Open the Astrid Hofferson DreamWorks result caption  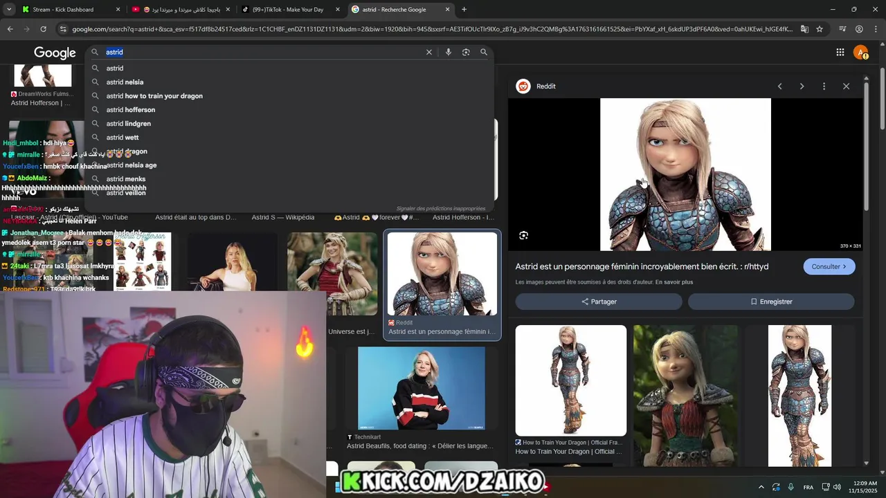click(40, 103)
